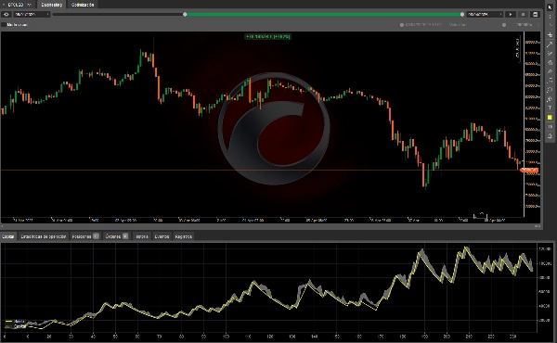
Task: Start the backtest with play button
Action: [x=511, y=15]
